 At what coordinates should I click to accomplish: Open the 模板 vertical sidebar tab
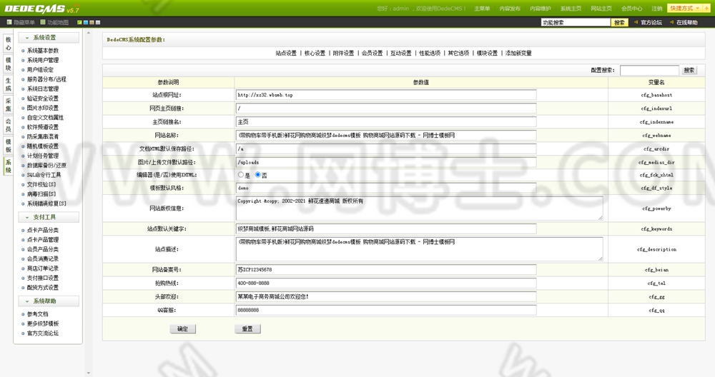[x=8, y=146]
